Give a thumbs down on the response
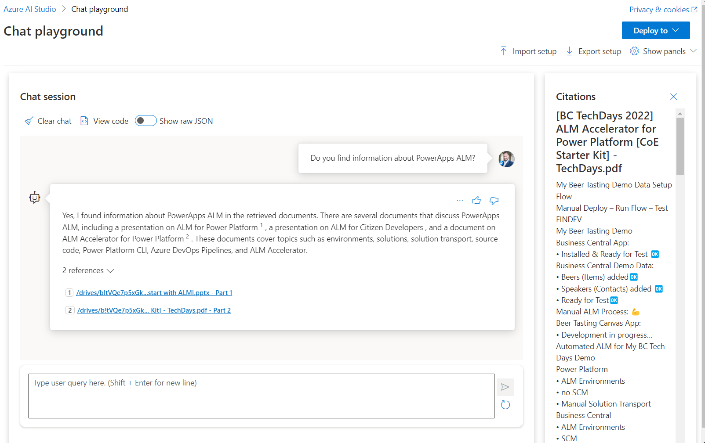 494,200
